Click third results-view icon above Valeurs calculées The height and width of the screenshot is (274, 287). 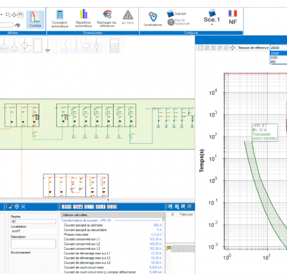pos(89,206)
